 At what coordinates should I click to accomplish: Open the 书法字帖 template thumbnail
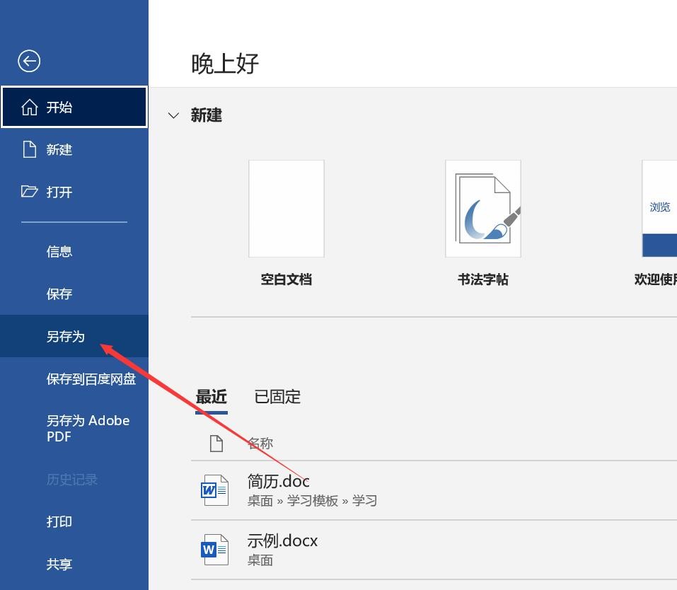(x=483, y=209)
